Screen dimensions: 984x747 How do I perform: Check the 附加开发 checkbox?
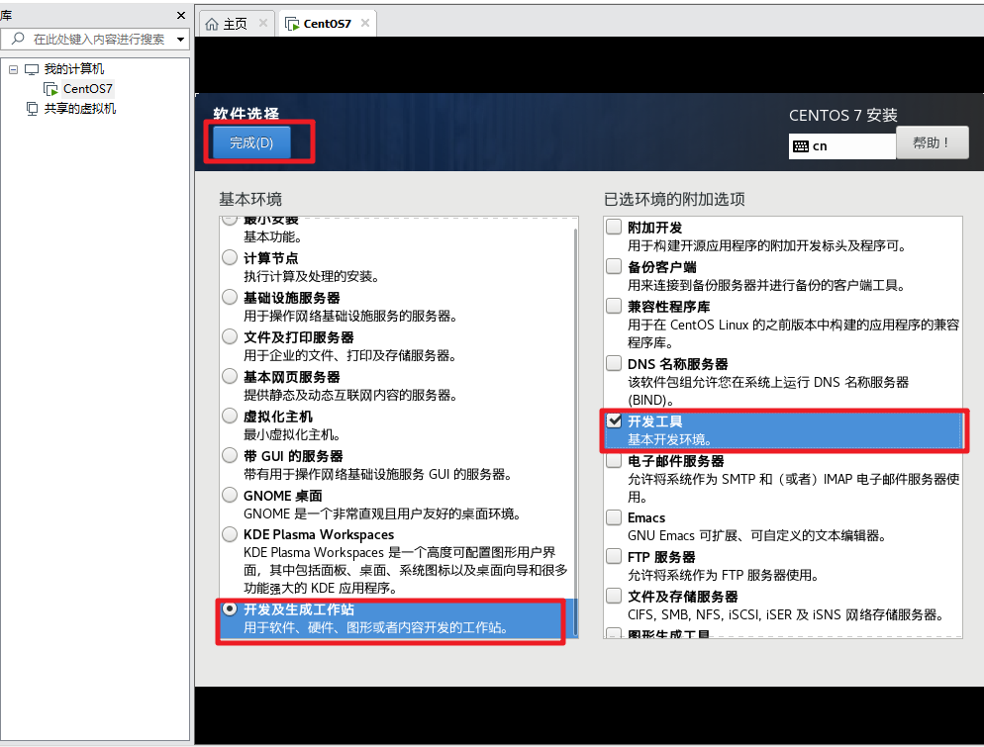(x=614, y=227)
